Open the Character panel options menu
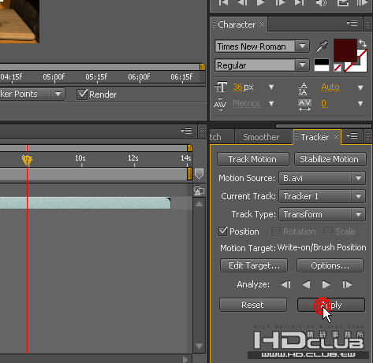373x363 pixels. tap(352, 24)
